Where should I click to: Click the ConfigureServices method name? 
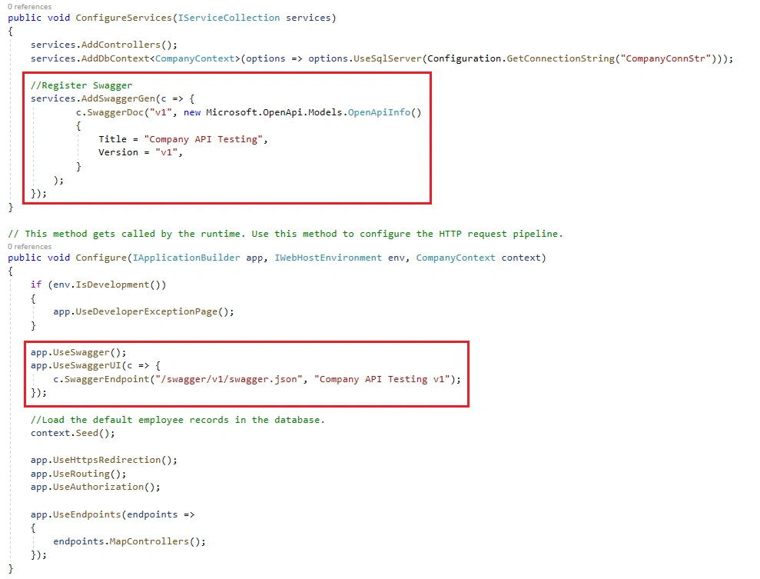pyautogui.click(x=124, y=18)
